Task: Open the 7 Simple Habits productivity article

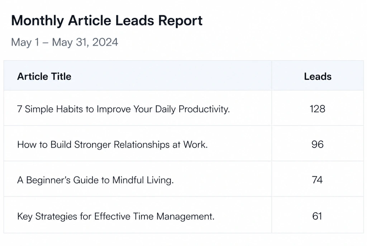Action: 124,109
